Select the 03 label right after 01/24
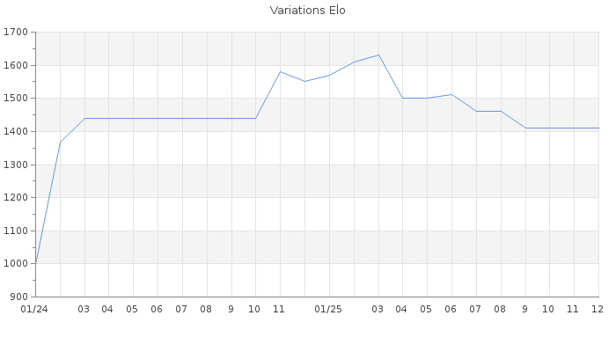 (84, 310)
